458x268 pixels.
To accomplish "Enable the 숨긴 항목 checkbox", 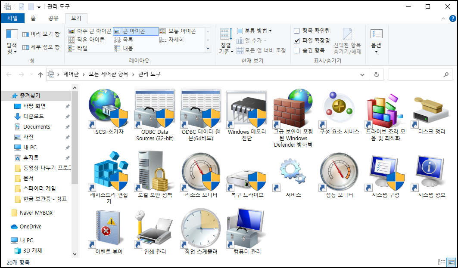I will [296, 50].
